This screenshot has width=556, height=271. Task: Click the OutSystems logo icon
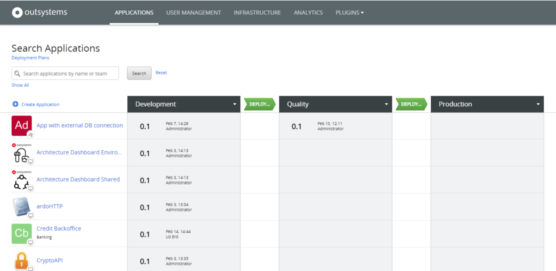pos(17,13)
